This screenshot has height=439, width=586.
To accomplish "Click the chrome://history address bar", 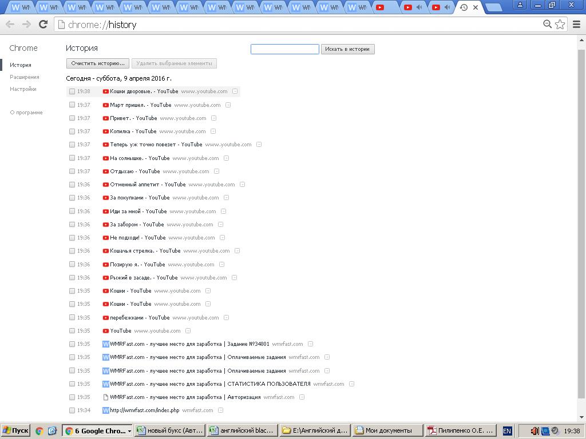I will pyautogui.click(x=299, y=24).
